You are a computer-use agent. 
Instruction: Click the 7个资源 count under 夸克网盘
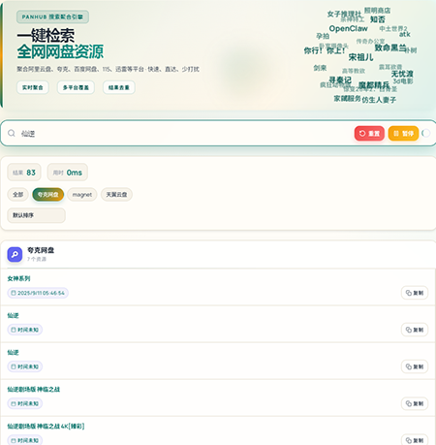[x=37, y=259]
